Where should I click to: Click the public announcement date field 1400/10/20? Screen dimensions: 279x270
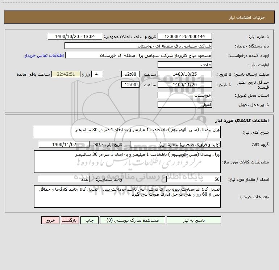[x=75, y=36]
